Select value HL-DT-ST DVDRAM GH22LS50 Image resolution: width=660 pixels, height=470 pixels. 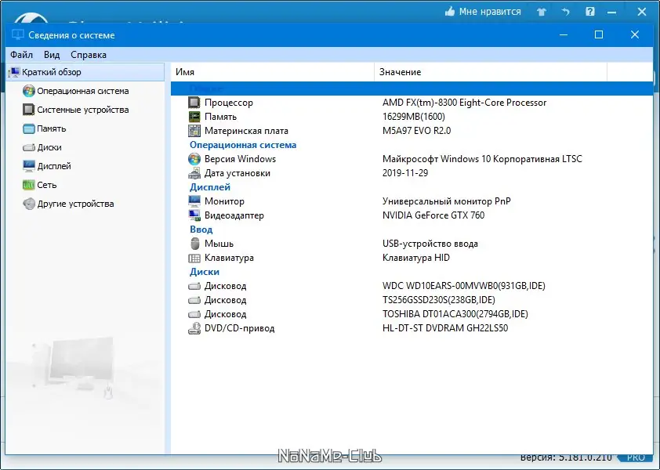[x=445, y=328]
